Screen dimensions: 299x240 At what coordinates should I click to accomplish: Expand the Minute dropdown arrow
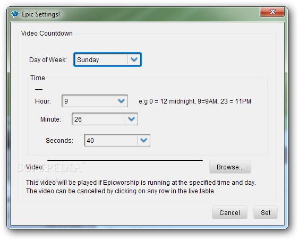point(131,119)
